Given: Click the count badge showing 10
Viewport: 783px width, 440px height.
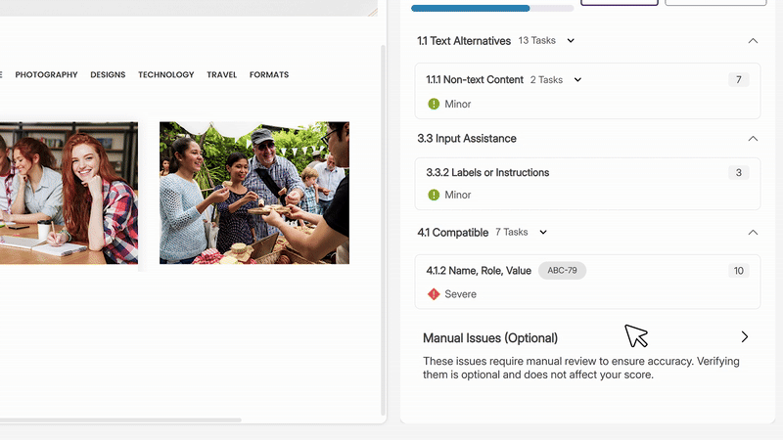Looking at the screenshot, I should click(738, 271).
